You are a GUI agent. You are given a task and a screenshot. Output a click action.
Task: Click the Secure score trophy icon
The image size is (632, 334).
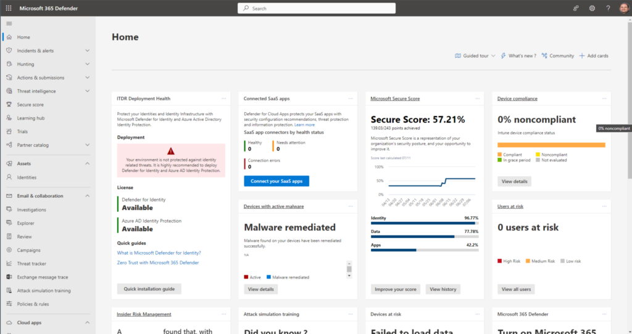[9, 104]
